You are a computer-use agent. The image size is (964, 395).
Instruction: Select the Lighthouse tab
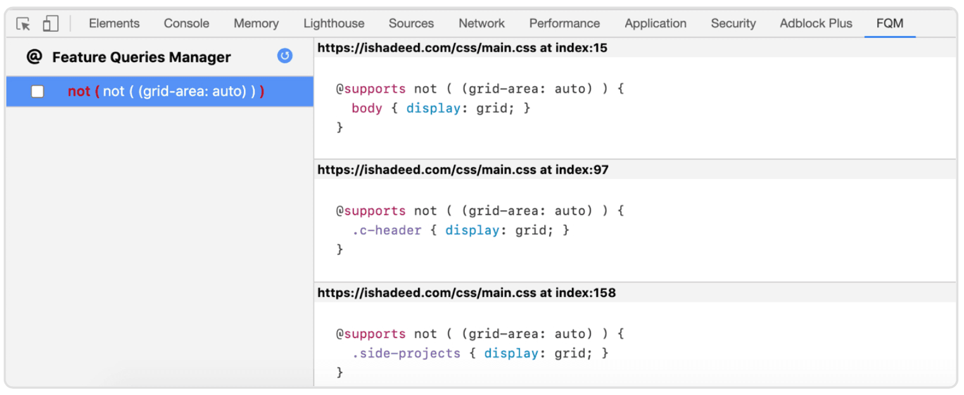[334, 23]
